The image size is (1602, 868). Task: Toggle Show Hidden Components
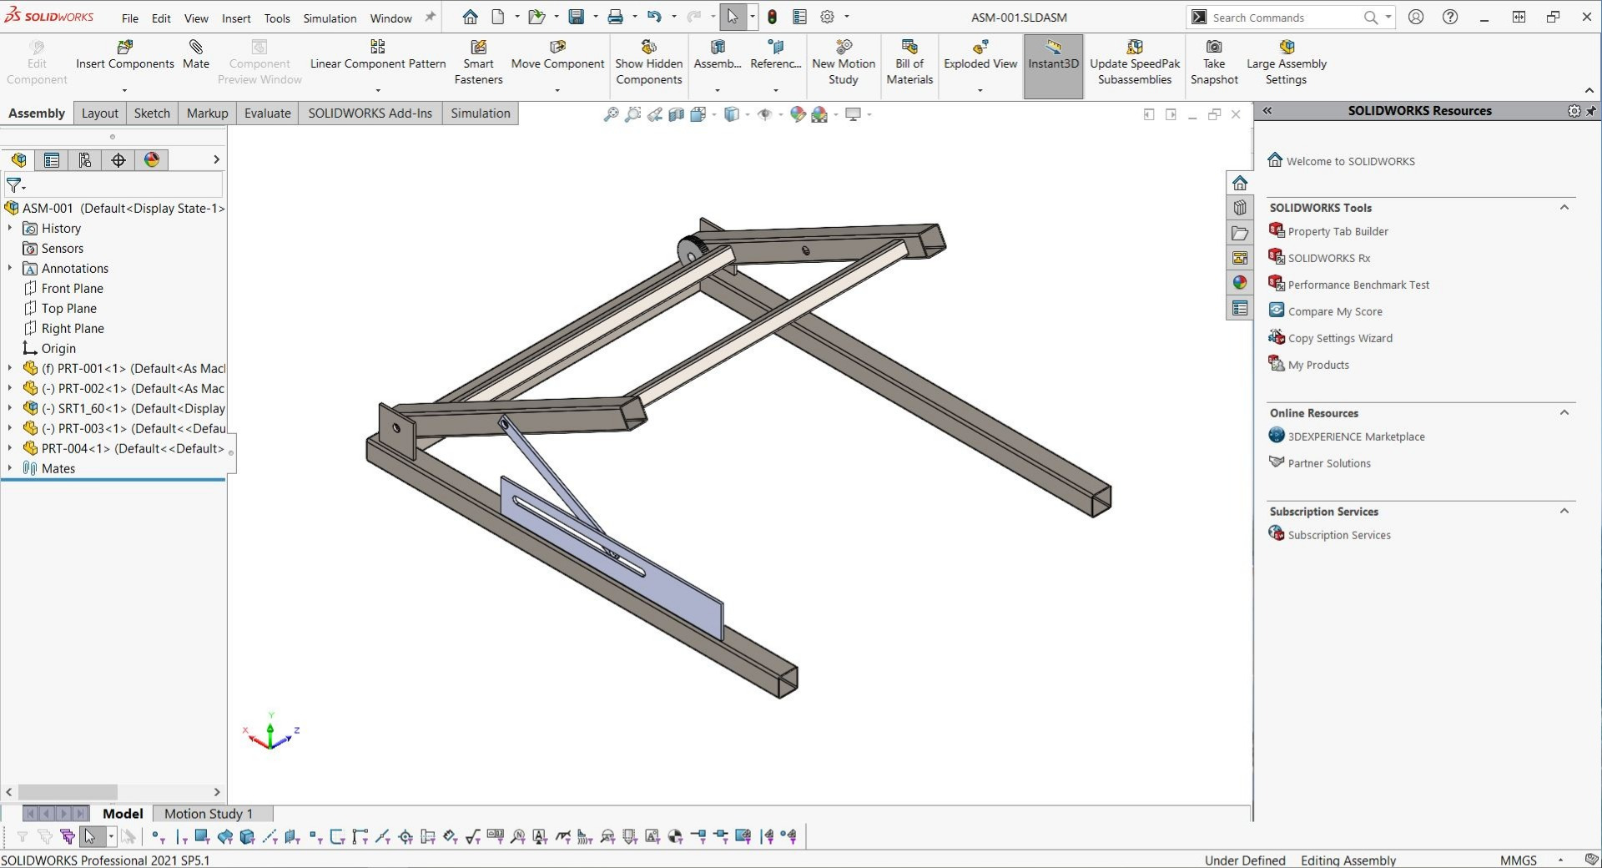click(x=648, y=48)
